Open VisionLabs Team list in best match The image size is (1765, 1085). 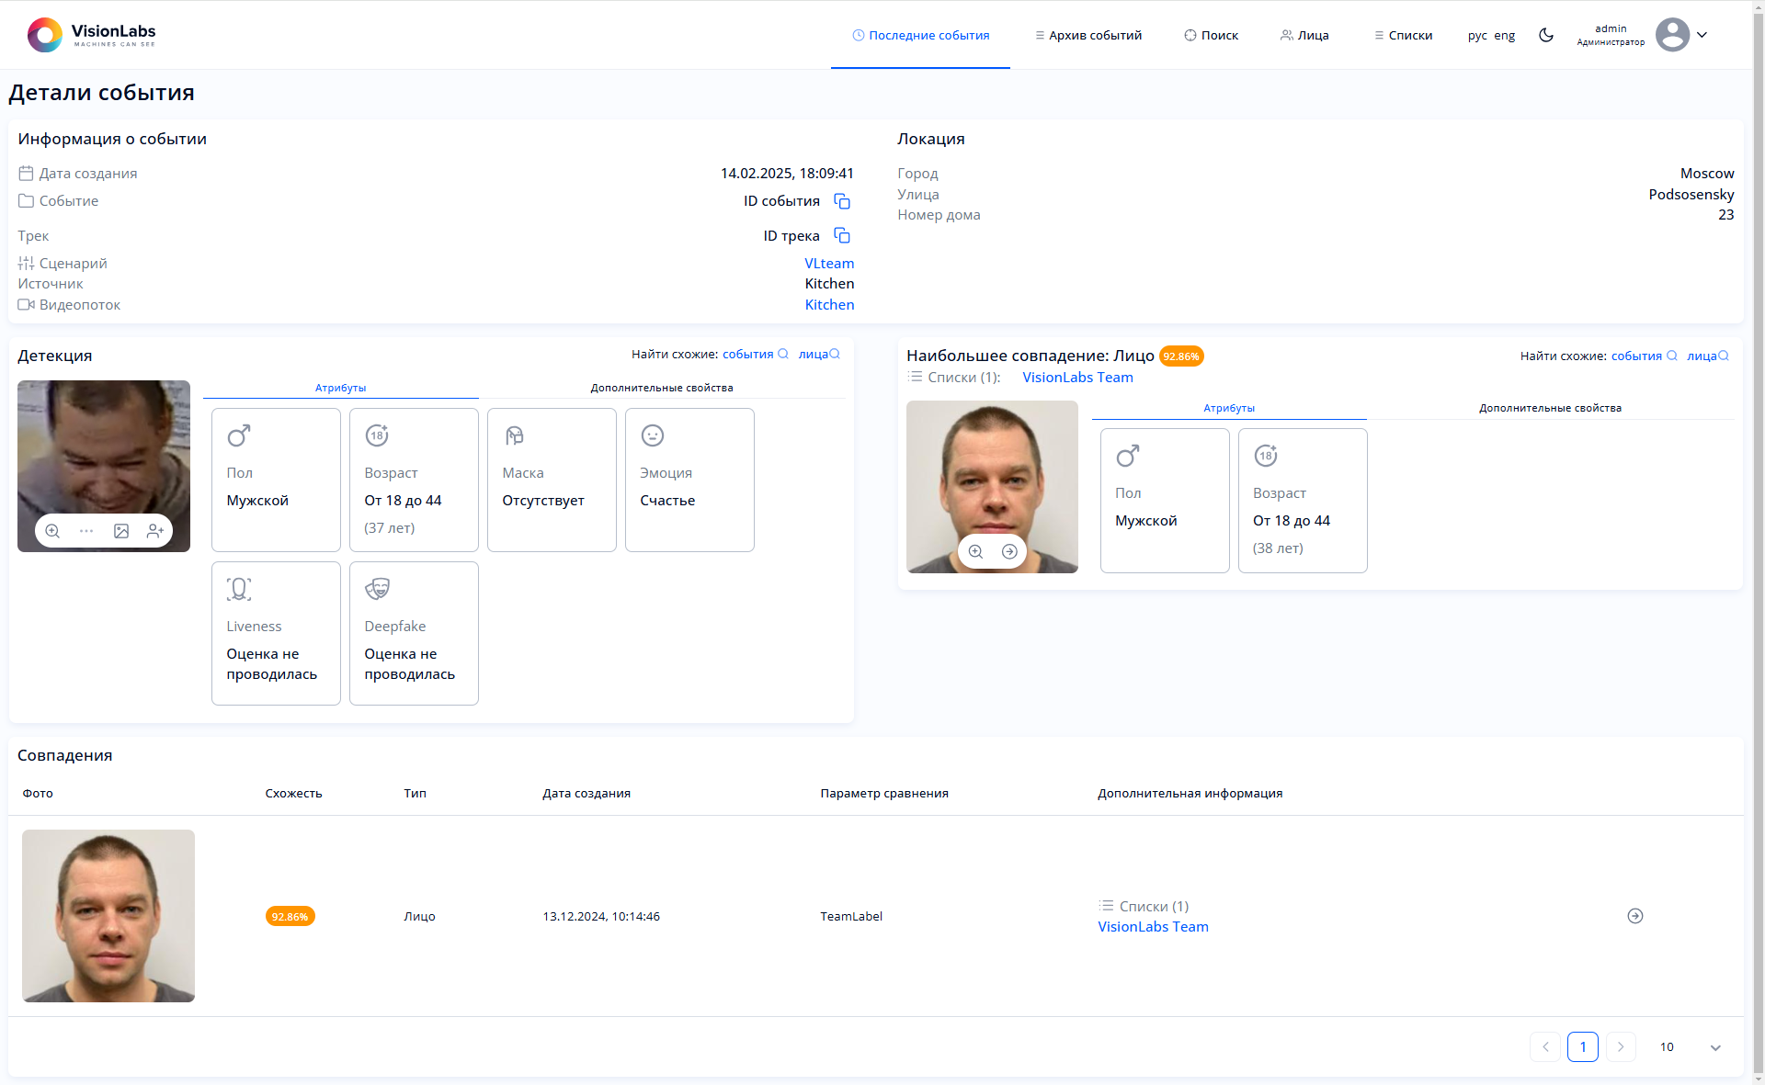pos(1077,378)
